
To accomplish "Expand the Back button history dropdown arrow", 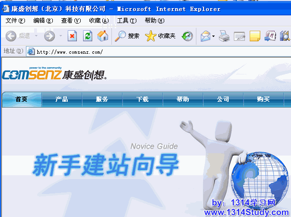I will click(x=36, y=36).
